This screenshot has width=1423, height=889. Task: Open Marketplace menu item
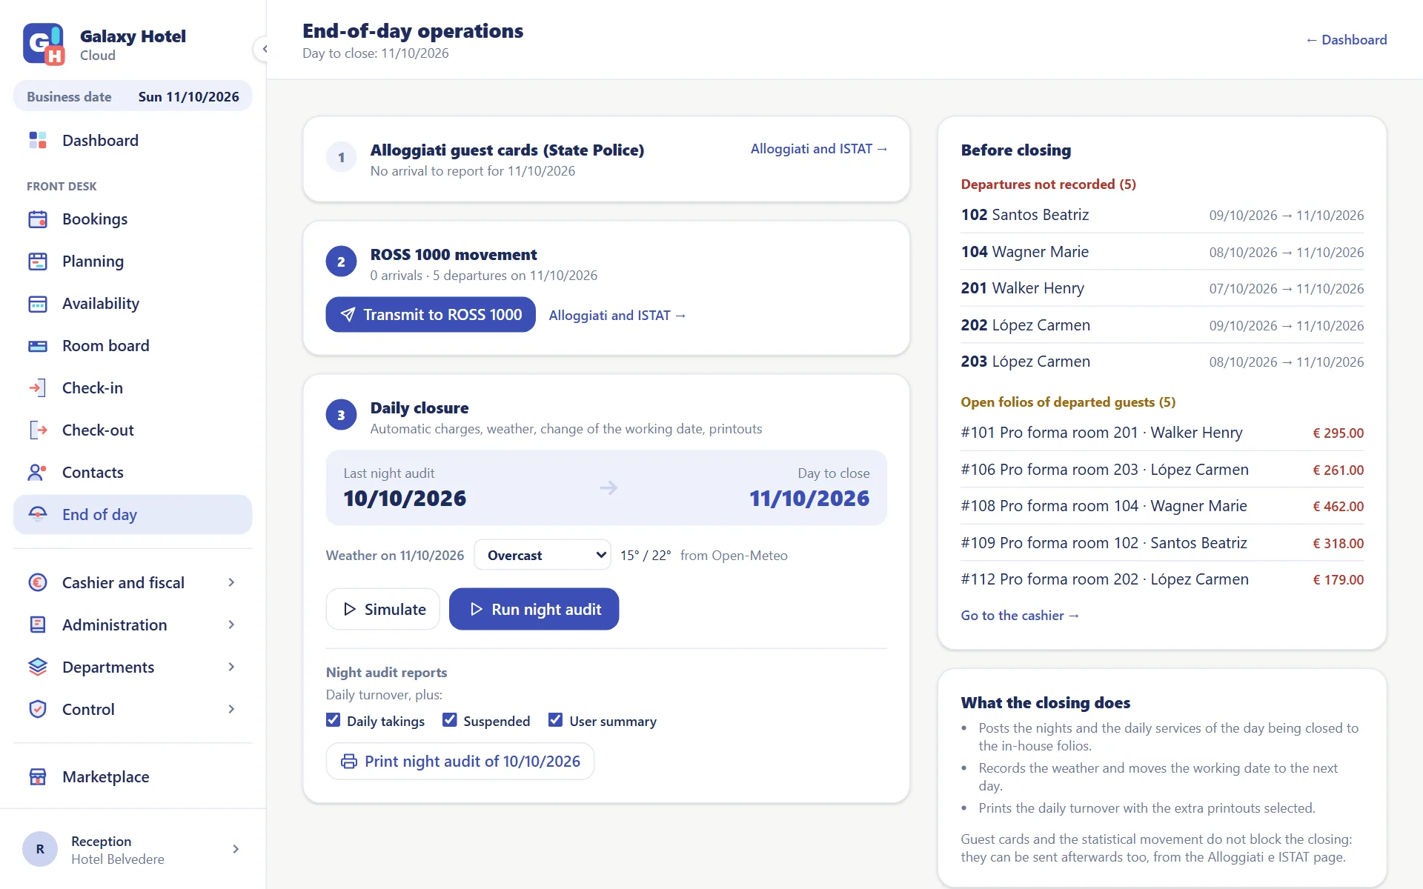(133, 776)
